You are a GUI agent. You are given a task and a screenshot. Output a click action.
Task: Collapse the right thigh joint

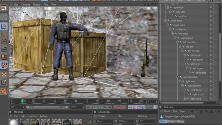pos(168,8)
